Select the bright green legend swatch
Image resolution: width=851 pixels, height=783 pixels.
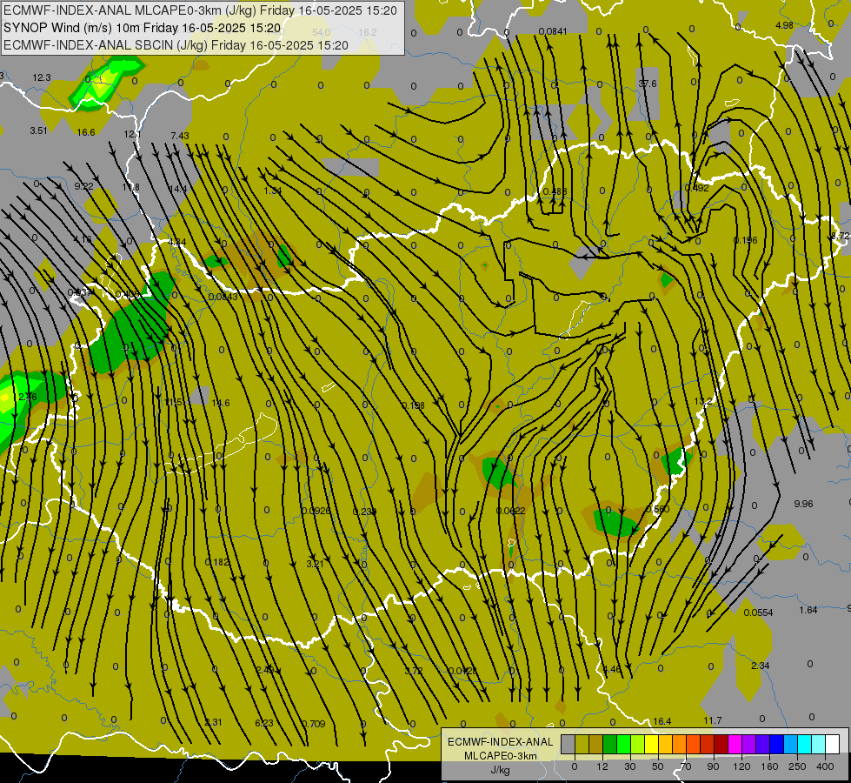[623, 745]
